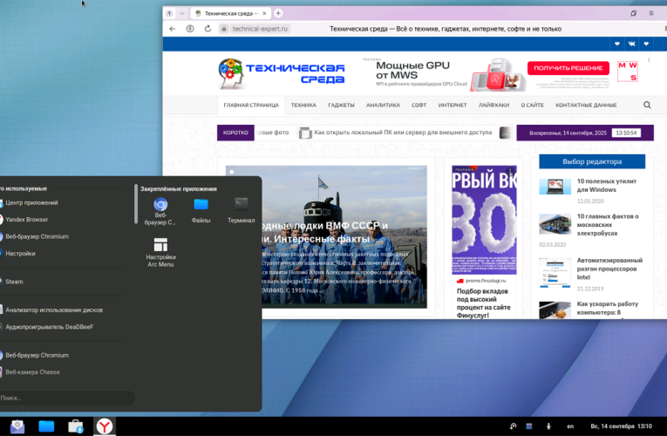Expand the tab list chevron
Image resolution: width=667 pixels, height=436 pixels.
coord(182,13)
